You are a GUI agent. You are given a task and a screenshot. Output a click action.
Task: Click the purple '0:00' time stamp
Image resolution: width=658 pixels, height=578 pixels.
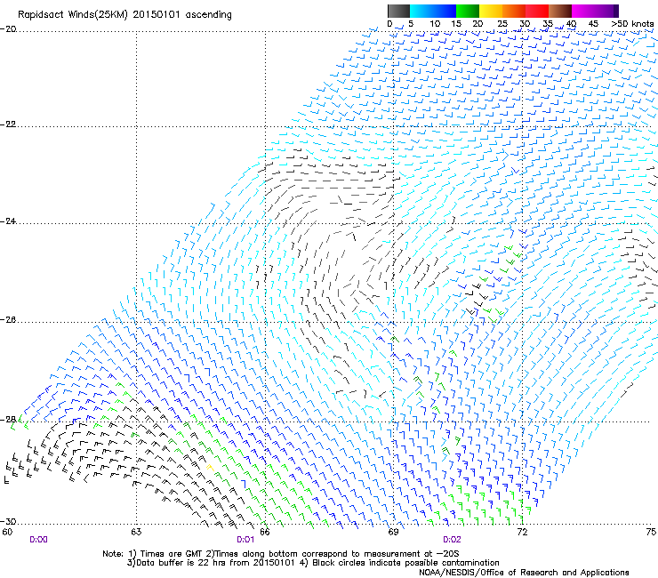pyautogui.click(x=38, y=540)
